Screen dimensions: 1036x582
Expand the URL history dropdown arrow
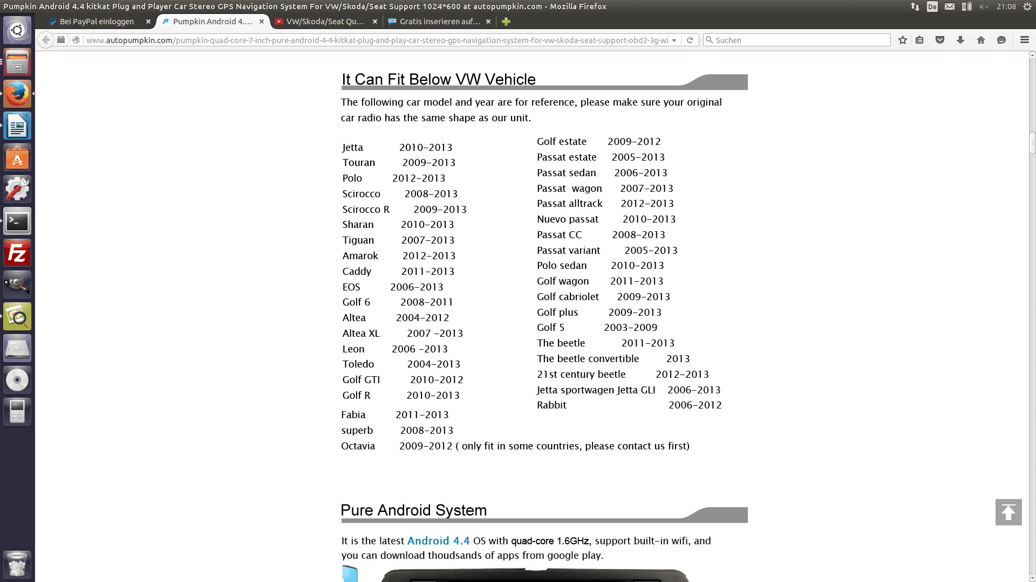[x=674, y=40]
